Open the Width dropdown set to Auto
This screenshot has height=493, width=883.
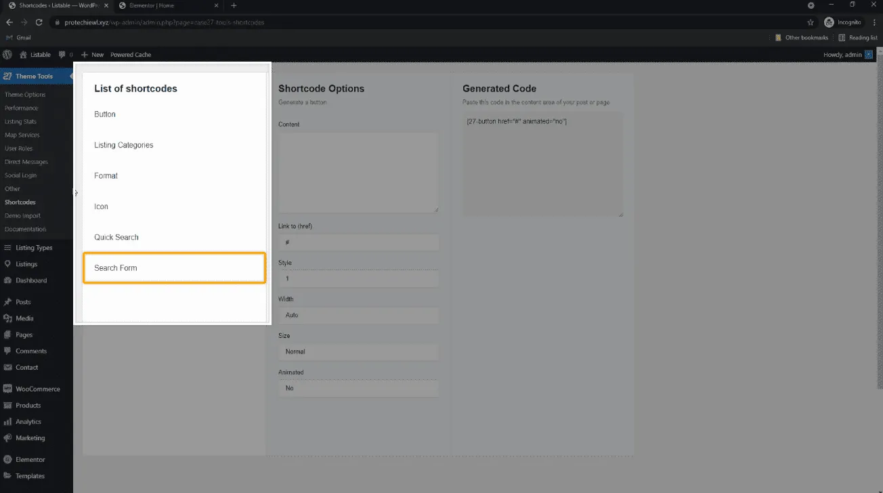(358, 316)
